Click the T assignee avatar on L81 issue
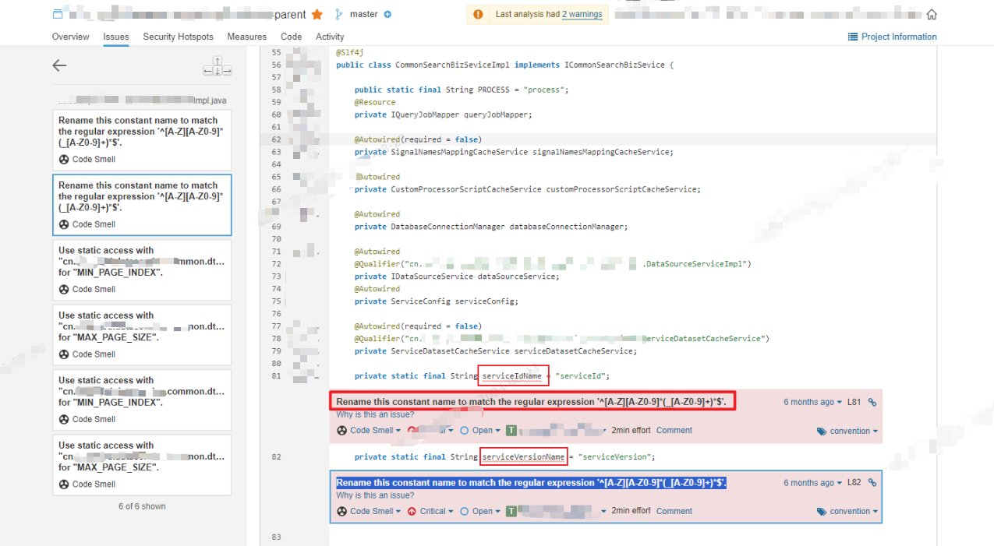The height and width of the screenshot is (546, 994). [511, 431]
